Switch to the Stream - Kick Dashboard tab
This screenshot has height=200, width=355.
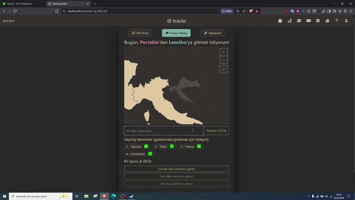pyautogui.click(x=23, y=4)
